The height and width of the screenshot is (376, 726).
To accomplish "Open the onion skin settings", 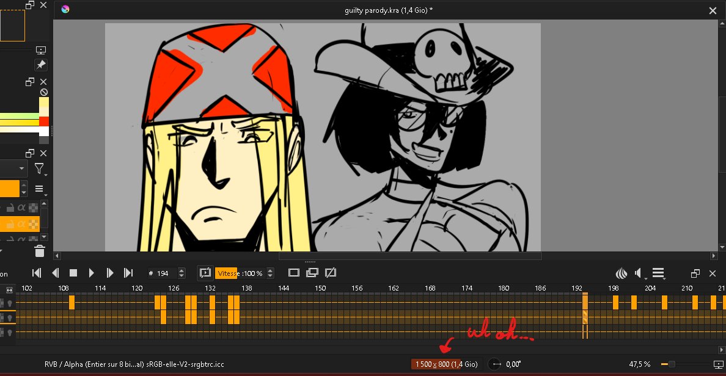I will 621,273.
